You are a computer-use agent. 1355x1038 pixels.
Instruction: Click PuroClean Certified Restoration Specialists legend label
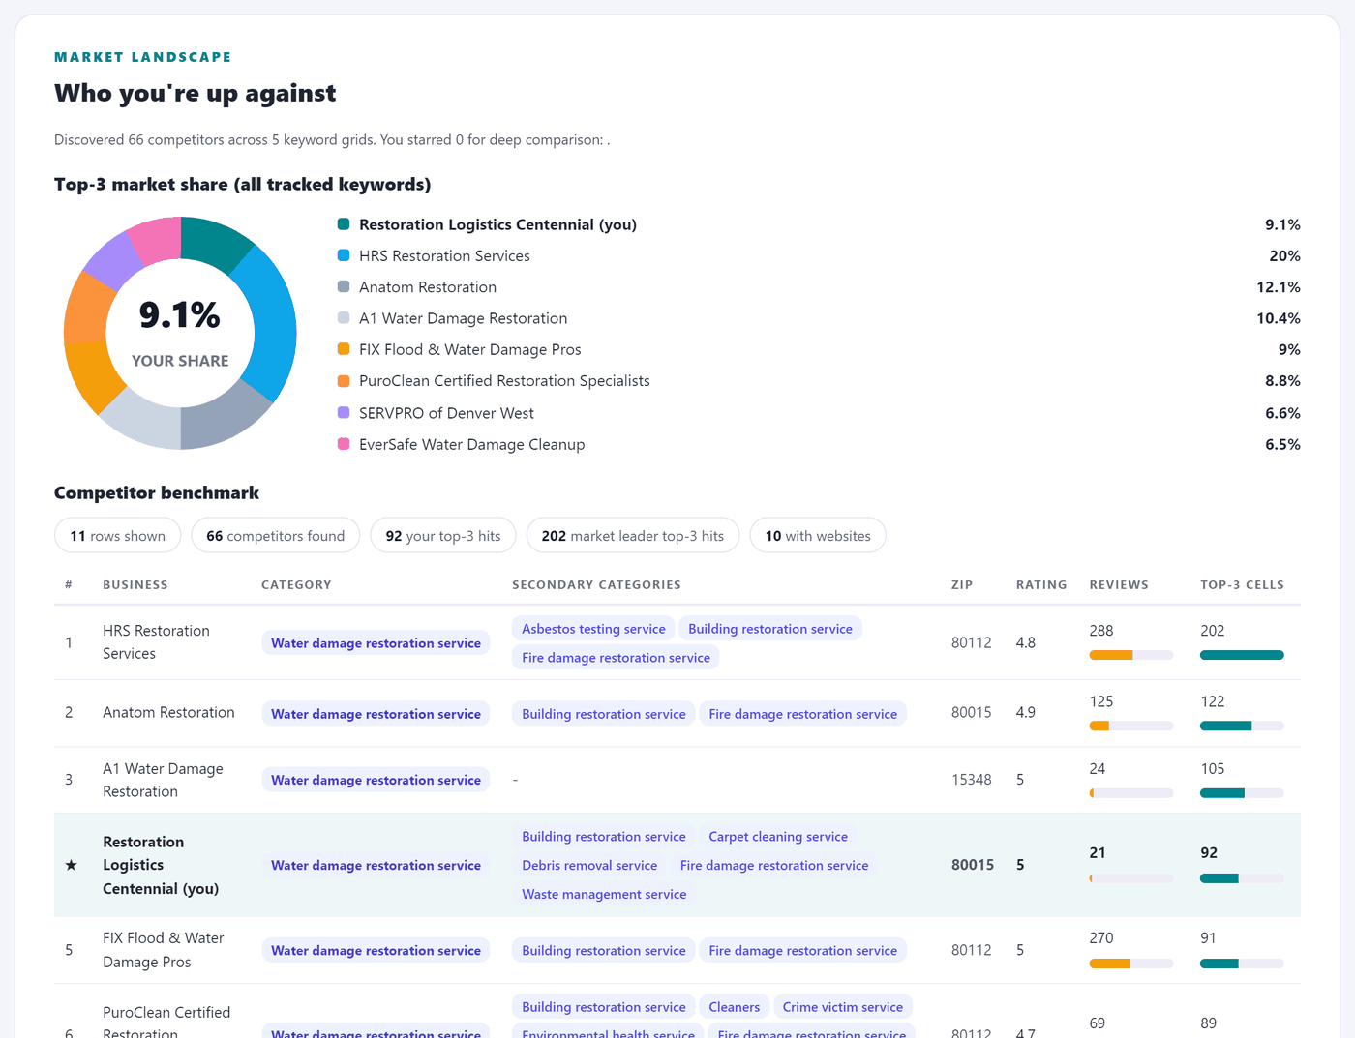click(504, 381)
